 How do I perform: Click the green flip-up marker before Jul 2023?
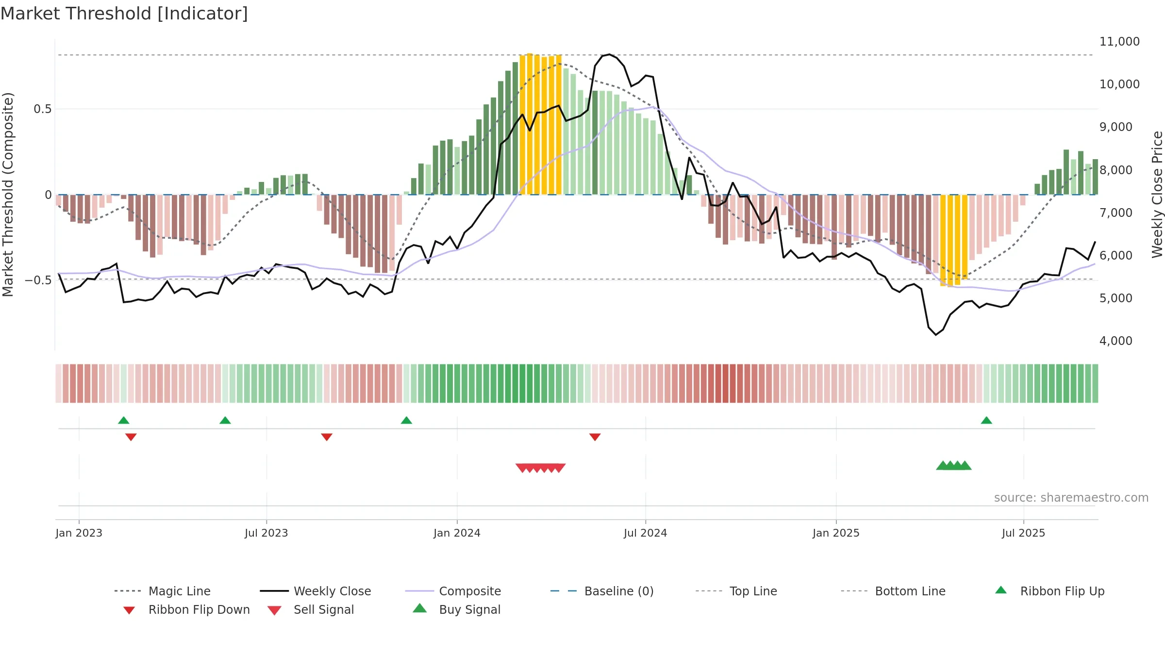(x=225, y=420)
